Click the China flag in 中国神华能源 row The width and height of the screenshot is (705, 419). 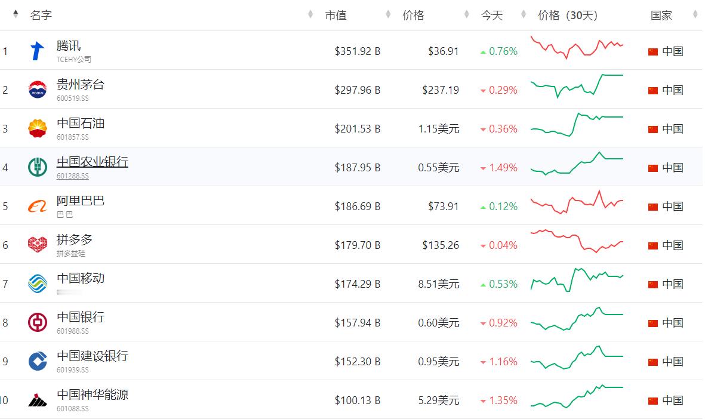653,401
